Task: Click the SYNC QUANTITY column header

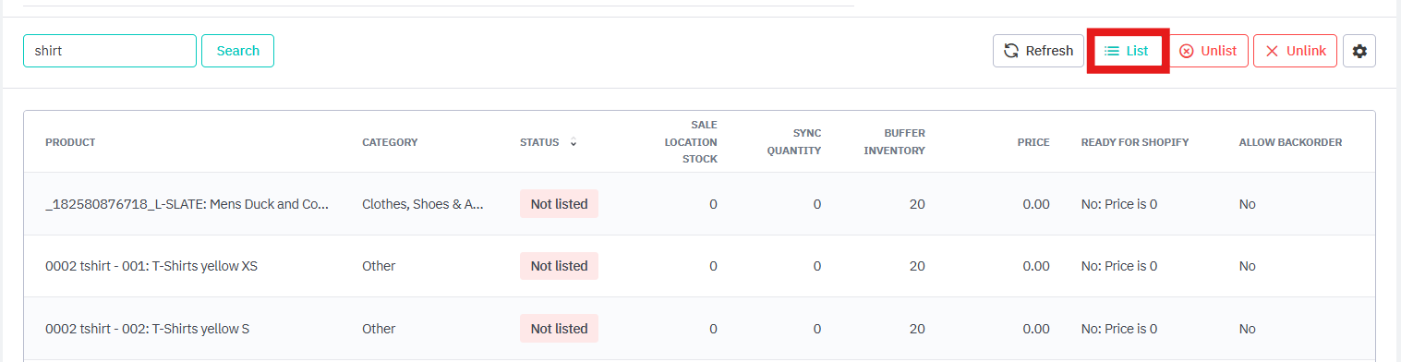Action: click(x=793, y=141)
